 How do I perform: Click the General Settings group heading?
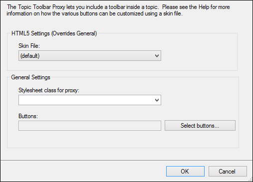pyautogui.click(x=30, y=77)
